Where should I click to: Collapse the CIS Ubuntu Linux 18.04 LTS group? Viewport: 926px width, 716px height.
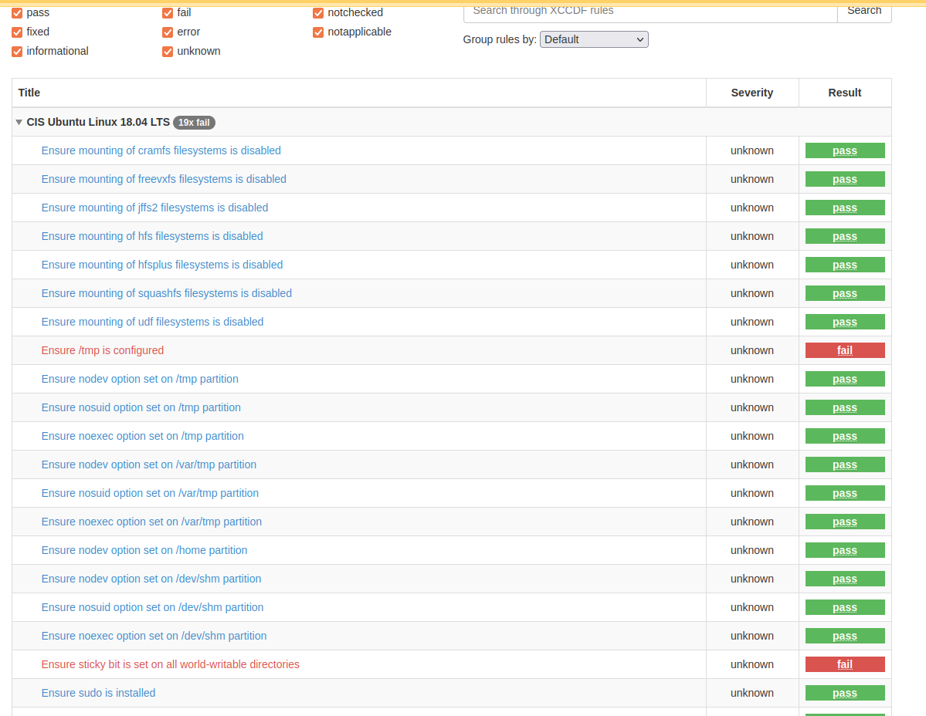(x=19, y=122)
